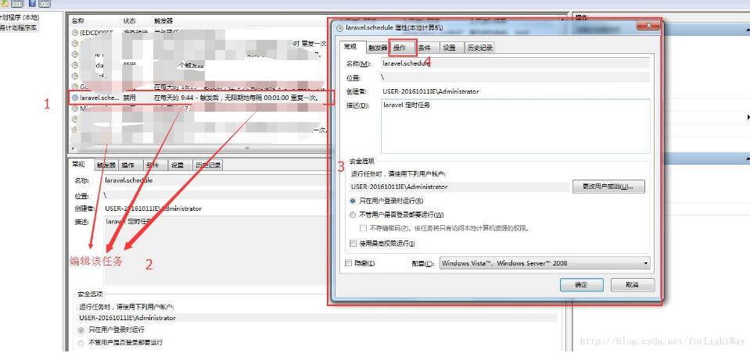The image size is (750, 353).
Task: Switch to '触发器' tab in dialog
Action: tap(377, 48)
